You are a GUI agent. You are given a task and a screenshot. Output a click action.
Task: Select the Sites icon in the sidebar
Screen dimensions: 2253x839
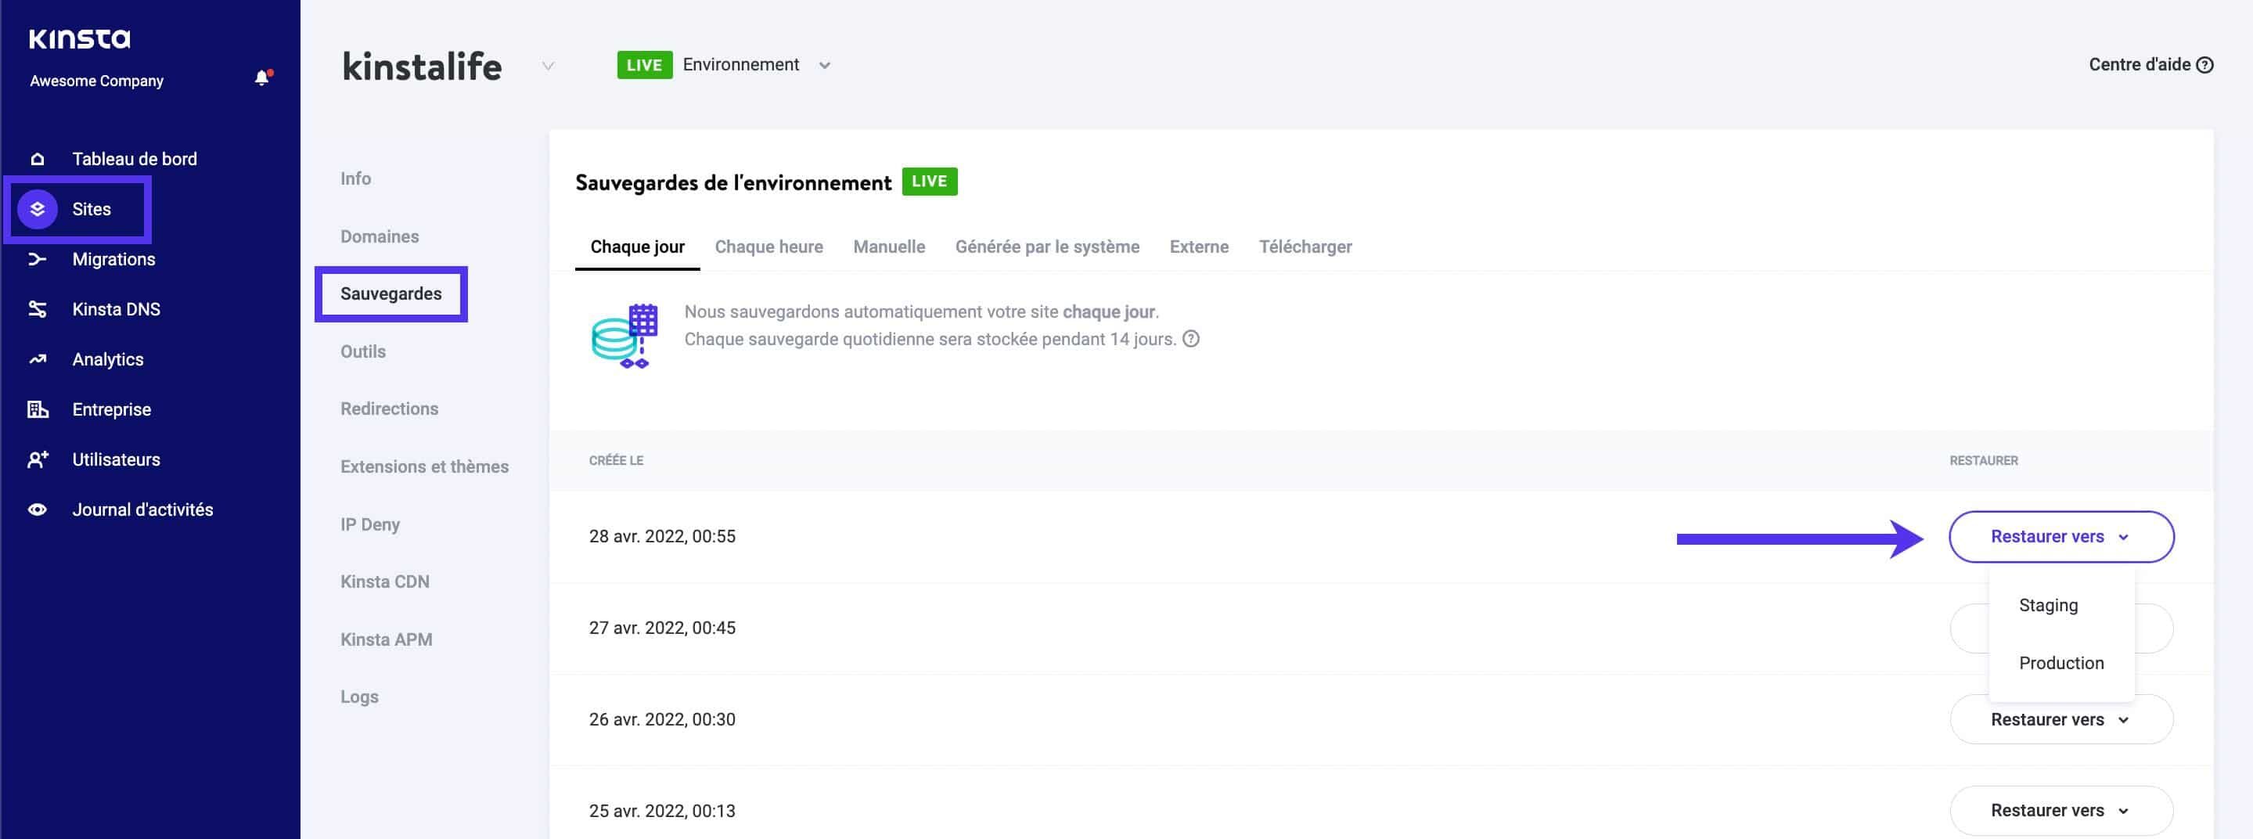coord(37,209)
